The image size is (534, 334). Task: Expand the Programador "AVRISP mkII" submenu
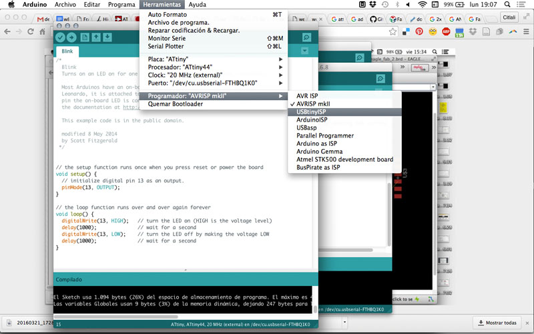(x=214, y=96)
